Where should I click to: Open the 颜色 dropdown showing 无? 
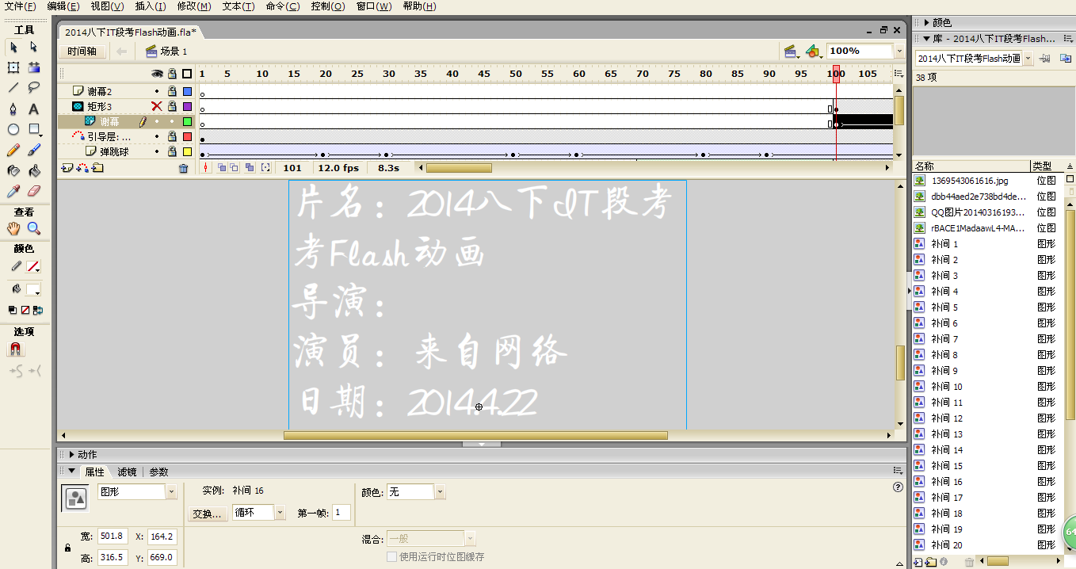point(439,491)
